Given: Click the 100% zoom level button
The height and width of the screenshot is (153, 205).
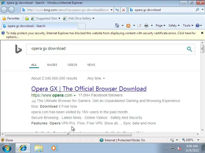Looking at the screenshot, I should tap(188, 140).
